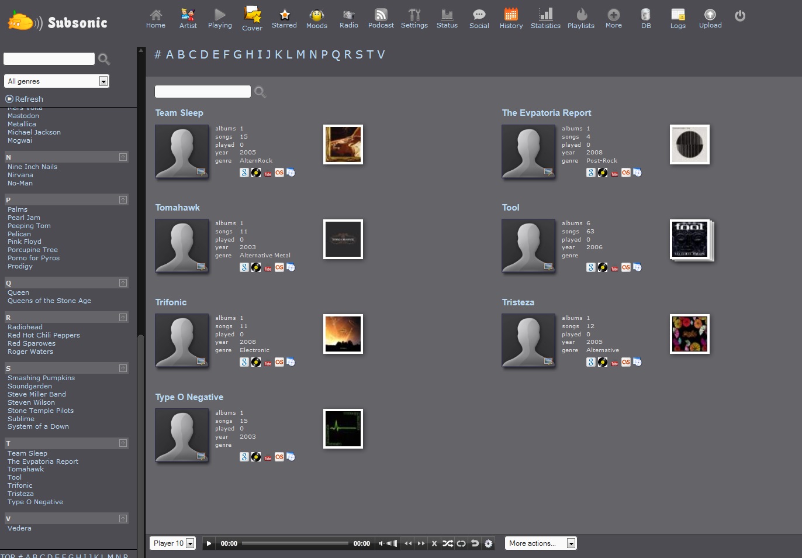This screenshot has width=802, height=558.
Task: Open the Statistics page
Action: coord(545,18)
